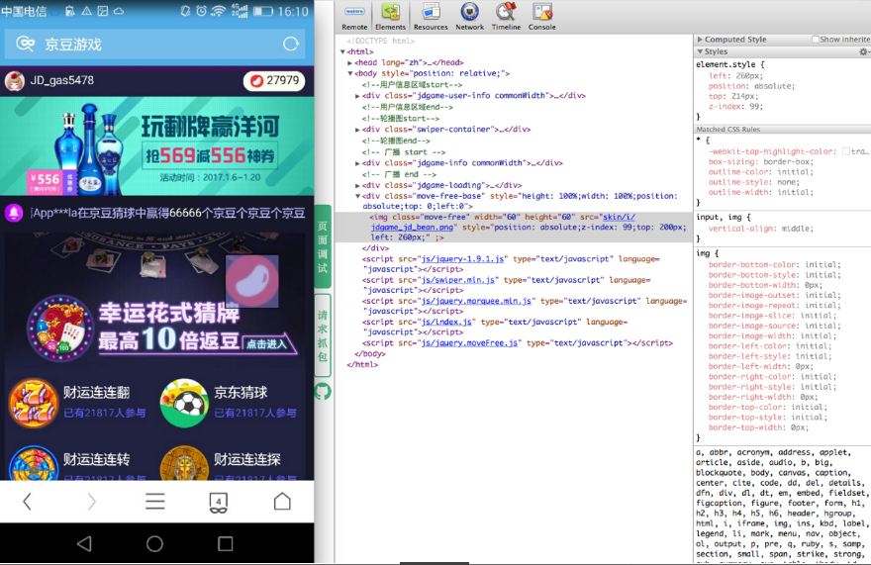The width and height of the screenshot is (871, 565).
Task: Select the 请求抓包 side tab
Action: (323, 335)
